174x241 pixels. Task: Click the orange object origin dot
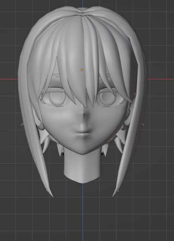pyautogui.click(x=82, y=70)
